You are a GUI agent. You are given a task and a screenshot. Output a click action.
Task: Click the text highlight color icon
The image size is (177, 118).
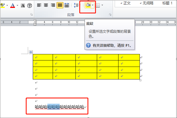click(x=2, y=5)
